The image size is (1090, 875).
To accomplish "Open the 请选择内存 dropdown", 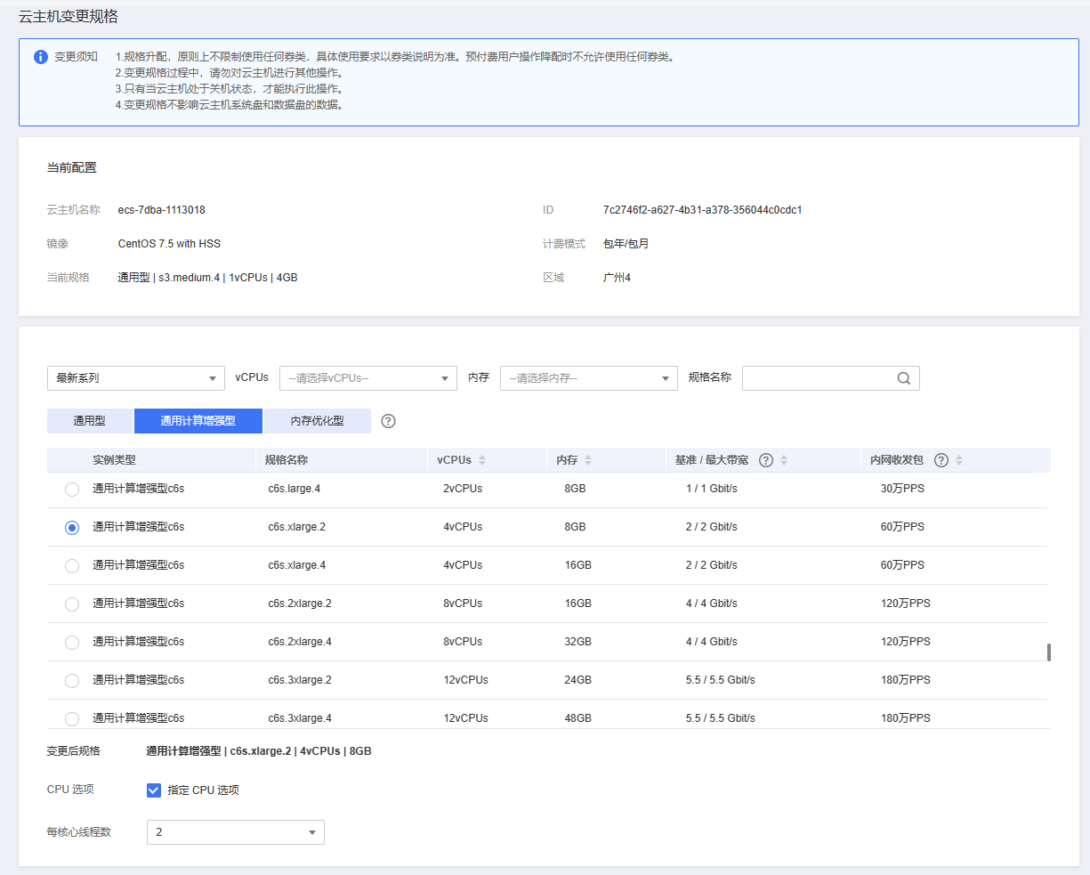I will (x=589, y=378).
